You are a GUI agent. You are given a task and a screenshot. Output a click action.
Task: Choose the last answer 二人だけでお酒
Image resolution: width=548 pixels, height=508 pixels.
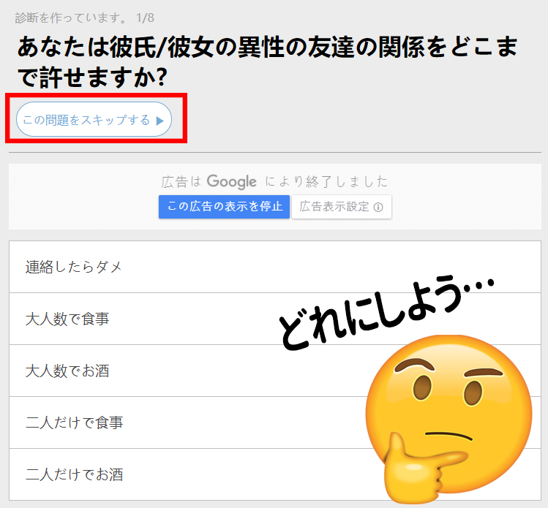(x=274, y=474)
